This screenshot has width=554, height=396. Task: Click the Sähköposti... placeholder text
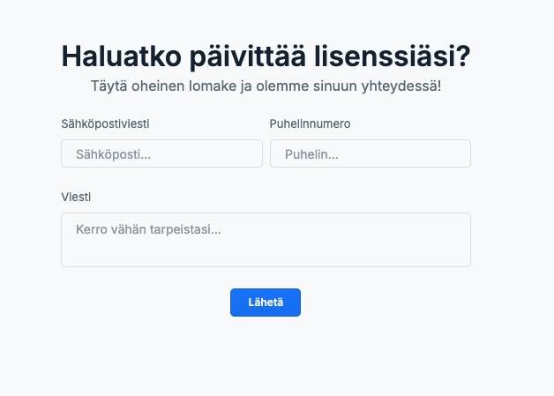(x=114, y=154)
